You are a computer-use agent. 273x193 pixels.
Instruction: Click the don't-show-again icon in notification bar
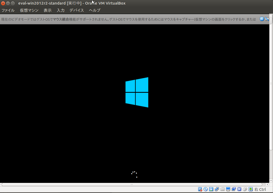click(267, 19)
